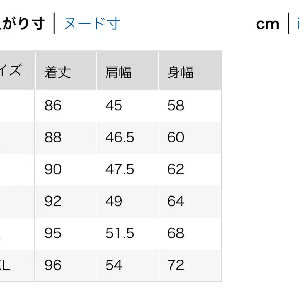Switch units to inch
Viewport: 300px width, 300px height.
click(298, 24)
